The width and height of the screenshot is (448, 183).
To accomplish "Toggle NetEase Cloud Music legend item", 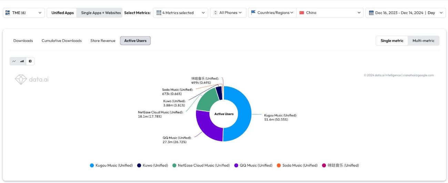I will coord(201,165).
